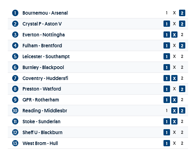Click the number 13 match badge icon
This screenshot has height=150, width=194.
[15, 143]
